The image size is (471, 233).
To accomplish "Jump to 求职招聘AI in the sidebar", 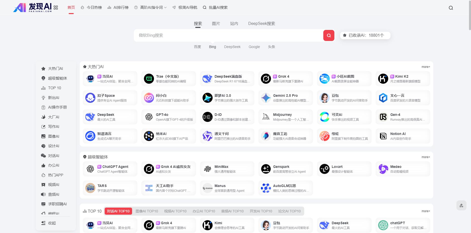I will [54, 204].
